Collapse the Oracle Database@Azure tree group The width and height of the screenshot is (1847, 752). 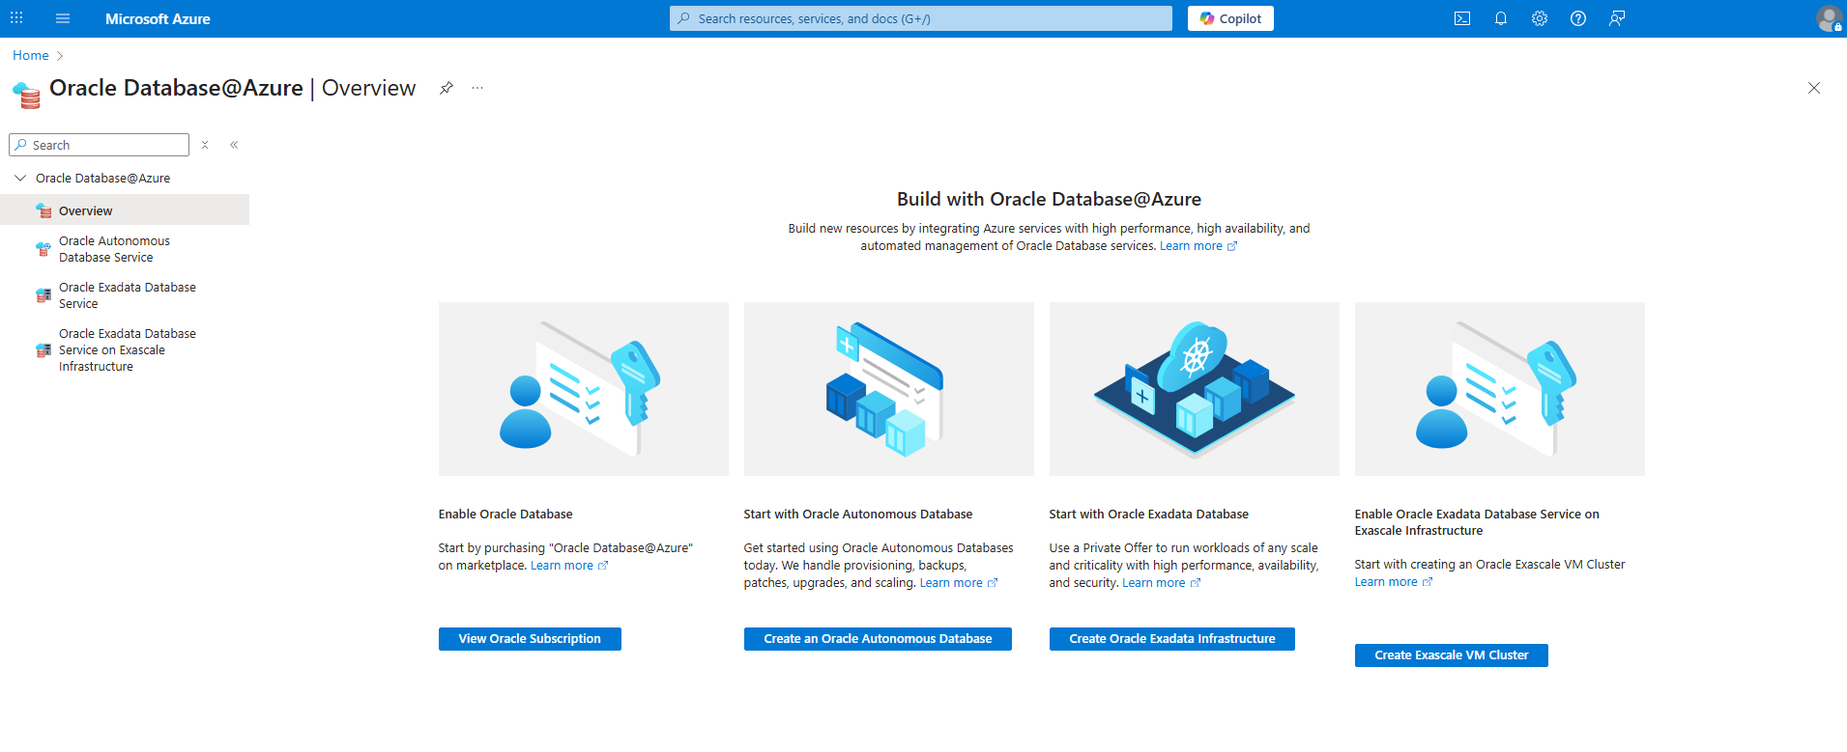click(20, 179)
